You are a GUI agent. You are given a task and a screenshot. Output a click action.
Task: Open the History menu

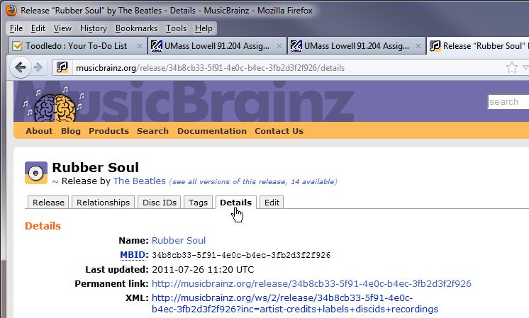tap(94, 28)
